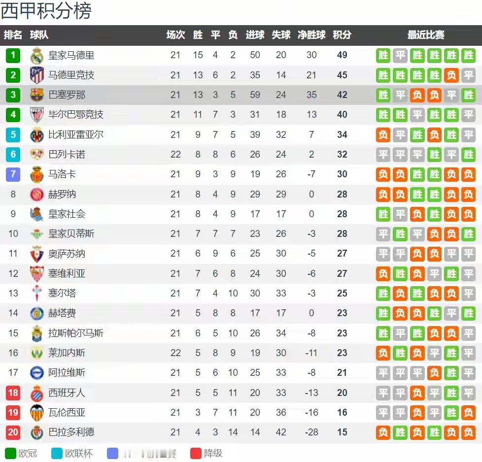Sort table by 积分 column header
The height and width of the screenshot is (462, 482).
[342, 34]
